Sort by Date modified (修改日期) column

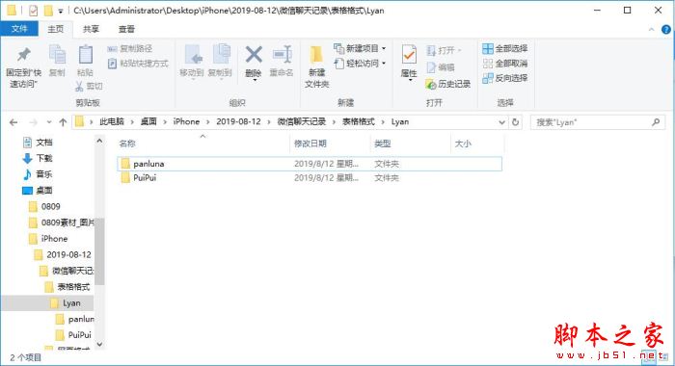[x=310, y=144]
